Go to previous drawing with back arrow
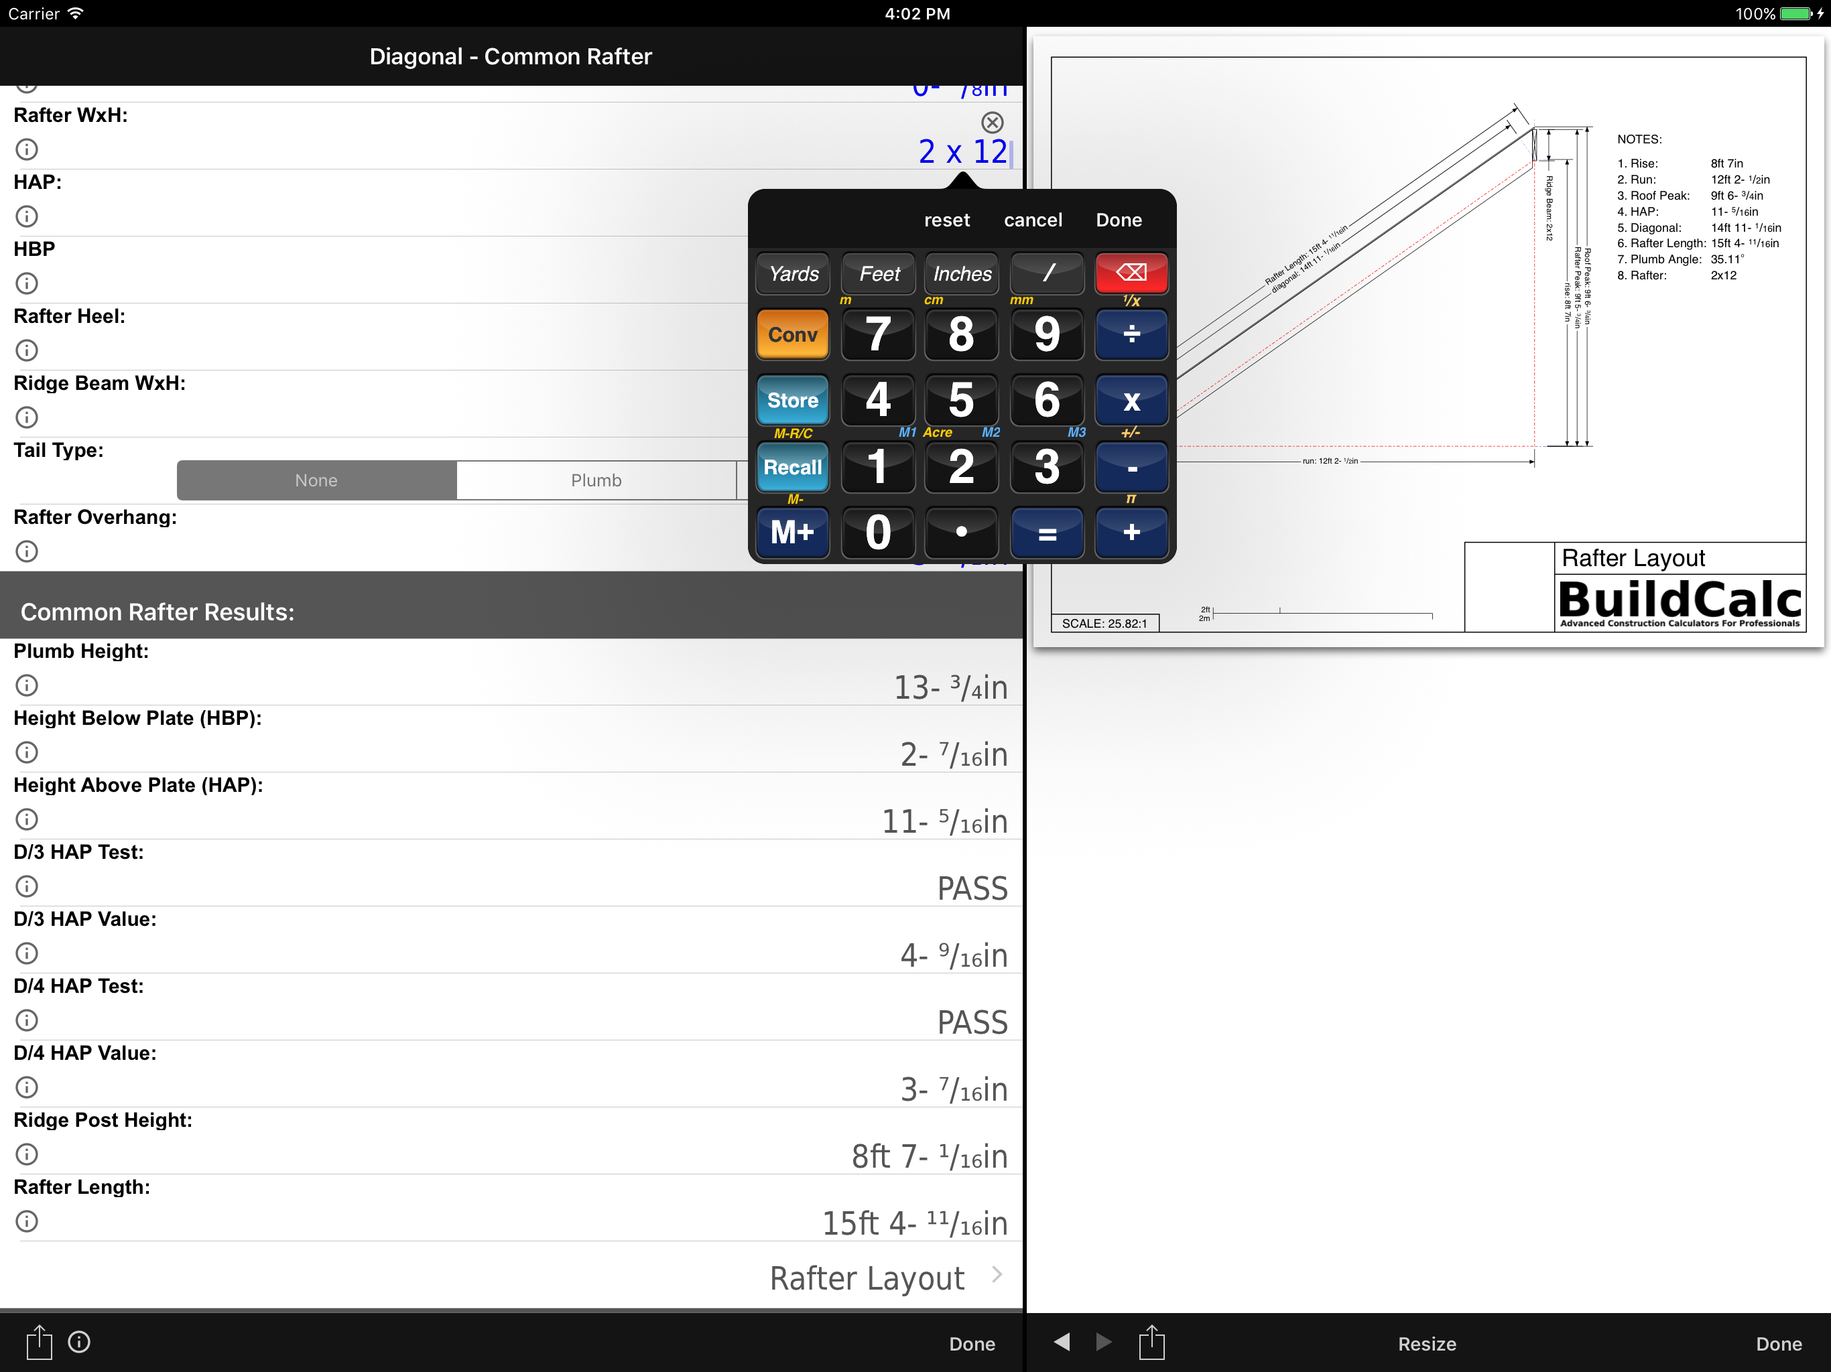 tap(1062, 1343)
